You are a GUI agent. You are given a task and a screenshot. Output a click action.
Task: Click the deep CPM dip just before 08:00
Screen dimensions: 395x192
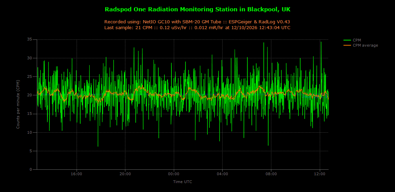268,145
